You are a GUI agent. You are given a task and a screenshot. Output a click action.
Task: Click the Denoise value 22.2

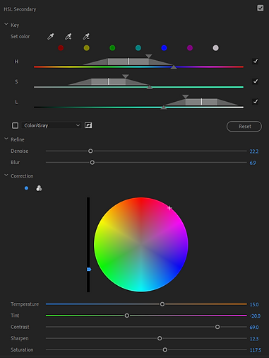(x=254, y=151)
